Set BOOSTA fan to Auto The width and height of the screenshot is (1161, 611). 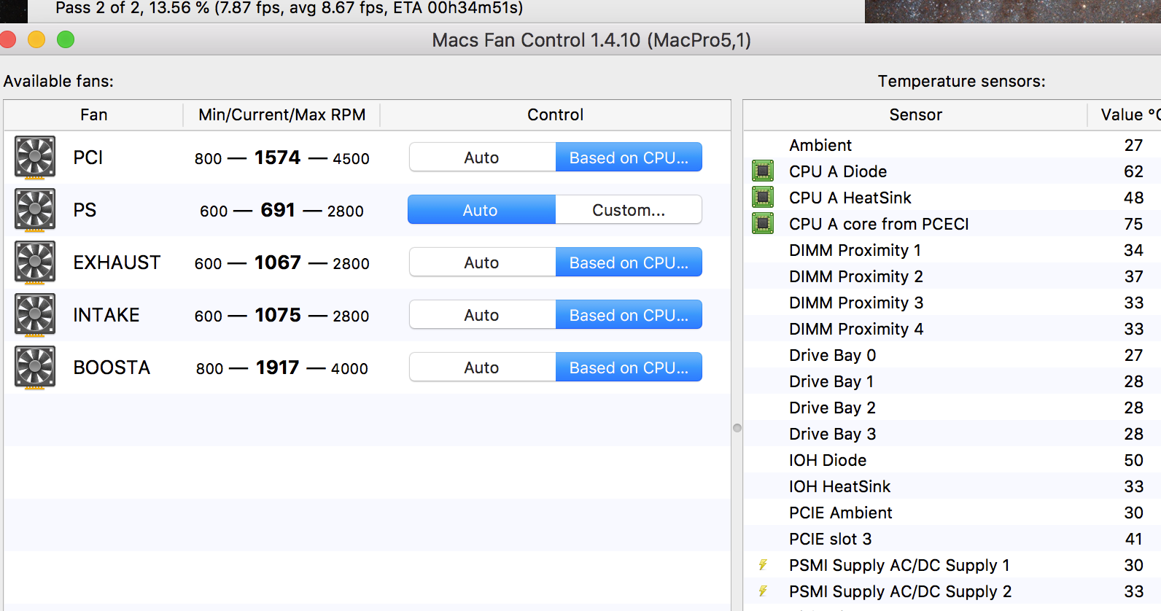click(482, 367)
